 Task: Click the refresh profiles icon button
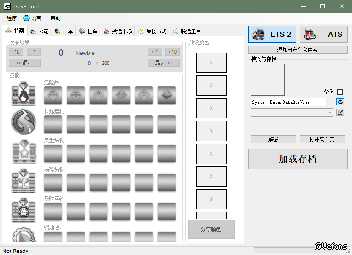[x=340, y=102]
